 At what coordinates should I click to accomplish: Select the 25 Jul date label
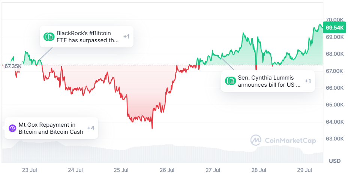[x=121, y=170]
